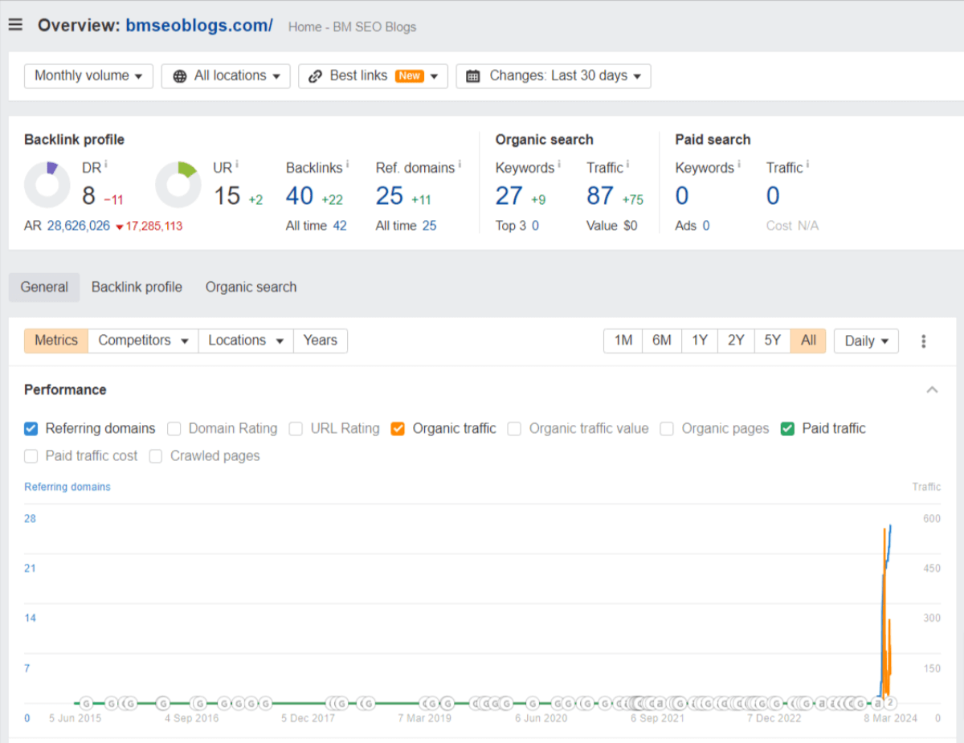Image resolution: width=964 pixels, height=743 pixels.
Task: Pick the 2Y chart range
Action: pyautogui.click(x=736, y=341)
